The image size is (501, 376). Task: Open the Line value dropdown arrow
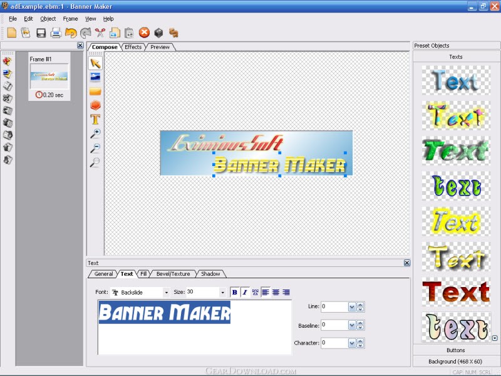352,307
